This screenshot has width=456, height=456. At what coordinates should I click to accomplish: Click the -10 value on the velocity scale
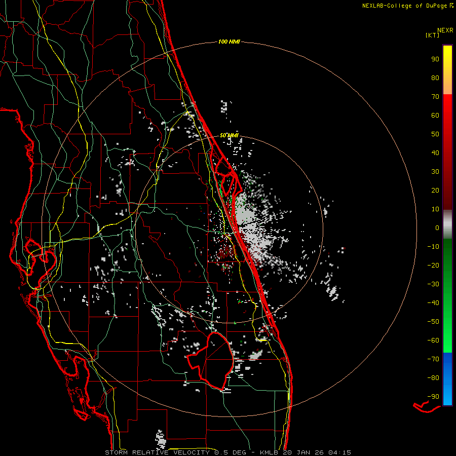pyautogui.click(x=433, y=247)
